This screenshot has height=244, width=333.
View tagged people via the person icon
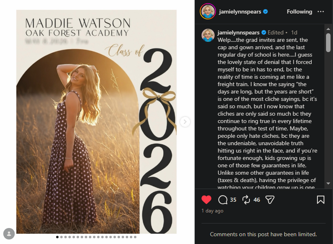[x=9, y=234]
